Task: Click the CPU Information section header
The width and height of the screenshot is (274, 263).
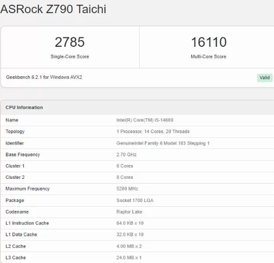Action: pyautogui.click(x=24, y=107)
